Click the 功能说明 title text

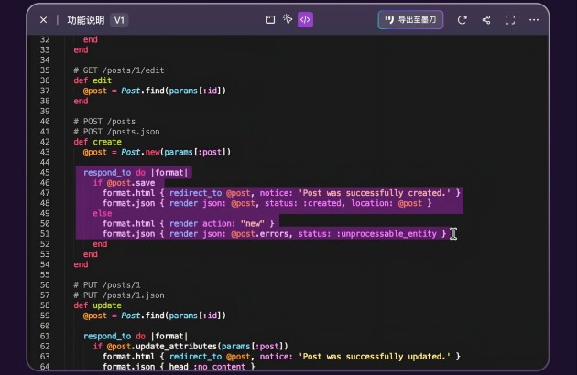coord(86,20)
